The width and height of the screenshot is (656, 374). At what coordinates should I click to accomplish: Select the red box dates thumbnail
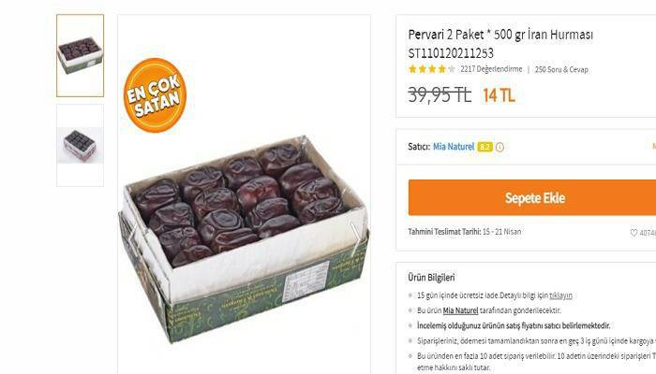pos(81,145)
